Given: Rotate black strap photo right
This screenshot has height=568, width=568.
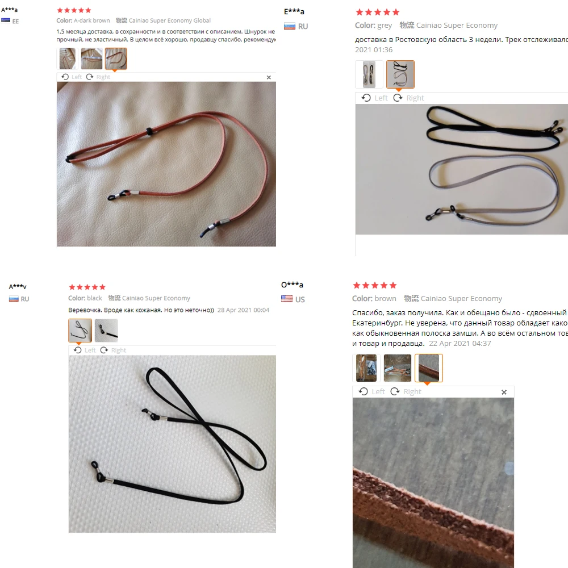Looking at the screenshot, I should (x=113, y=350).
